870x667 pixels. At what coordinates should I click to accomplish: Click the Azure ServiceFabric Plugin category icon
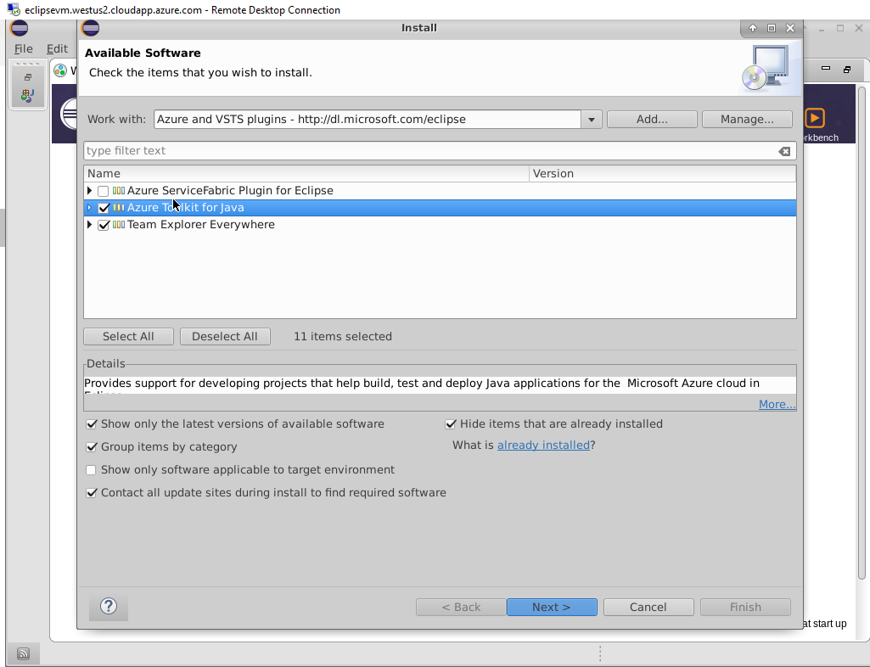click(119, 190)
